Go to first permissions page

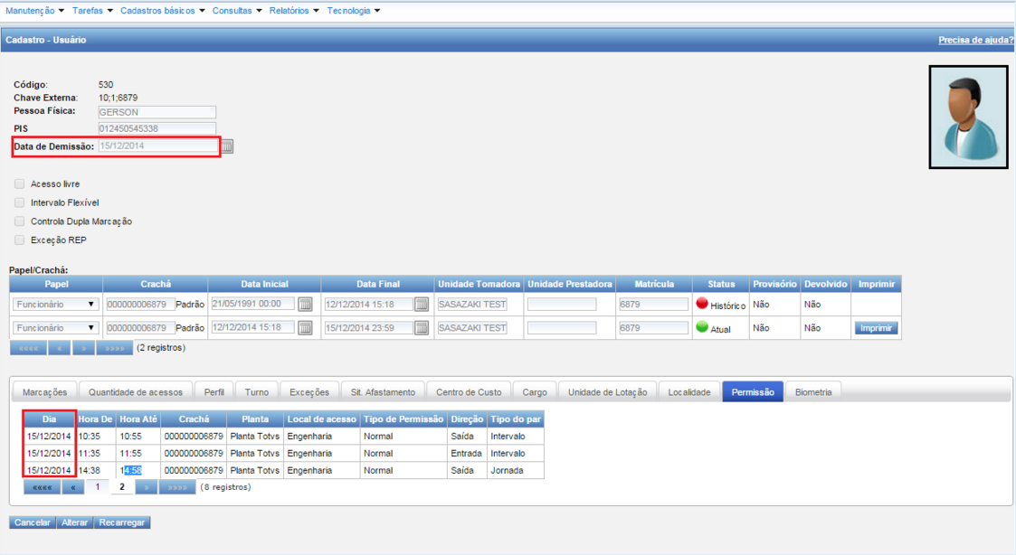coord(43,487)
